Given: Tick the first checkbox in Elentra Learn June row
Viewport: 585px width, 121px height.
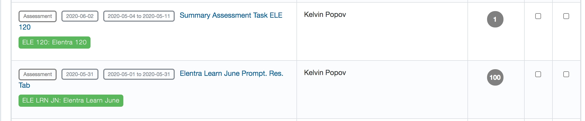Looking at the screenshot, I should pyautogui.click(x=538, y=75).
